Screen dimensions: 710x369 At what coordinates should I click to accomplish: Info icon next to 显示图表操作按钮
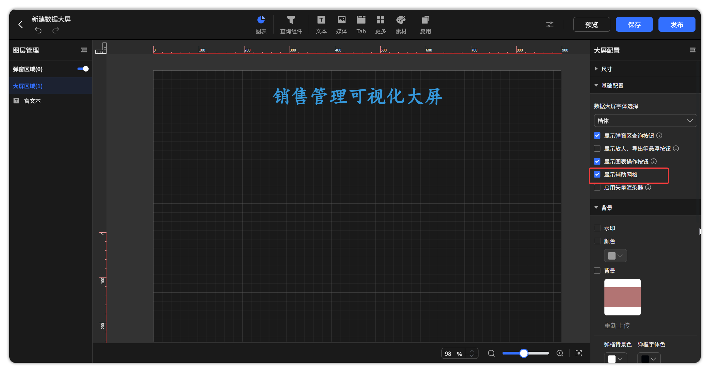[x=654, y=161]
